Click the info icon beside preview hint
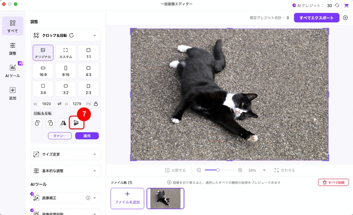 tap(169, 182)
